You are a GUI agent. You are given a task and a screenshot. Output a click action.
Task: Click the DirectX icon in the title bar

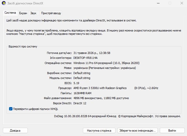click(4, 3)
